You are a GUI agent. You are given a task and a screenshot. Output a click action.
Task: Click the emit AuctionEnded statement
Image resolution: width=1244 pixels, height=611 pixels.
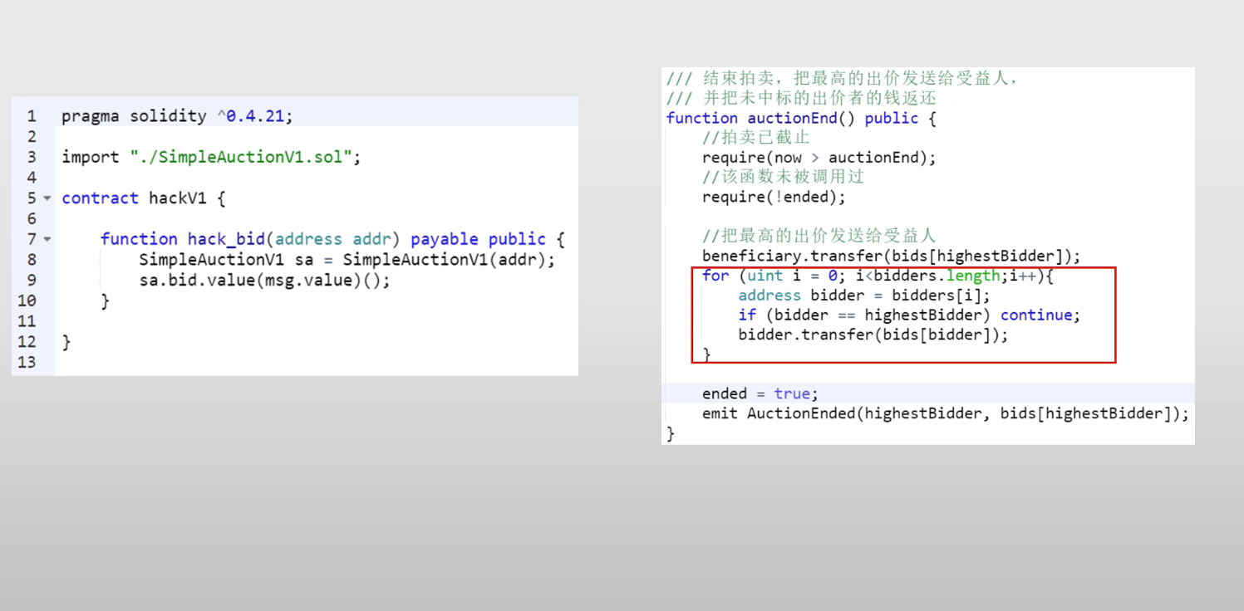coord(945,413)
